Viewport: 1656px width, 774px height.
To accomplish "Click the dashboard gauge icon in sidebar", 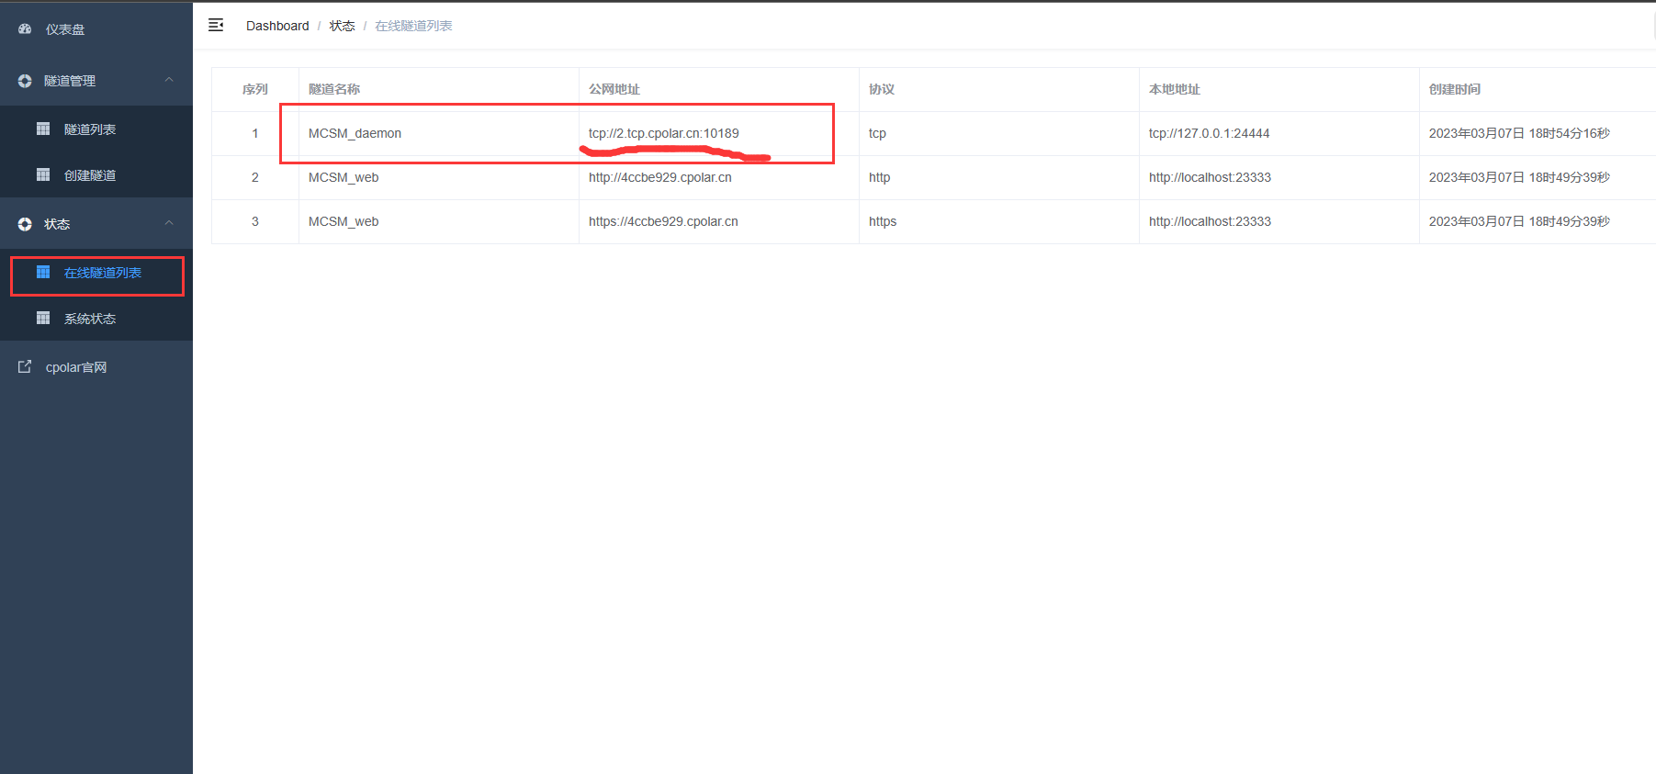I will pos(25,29).
